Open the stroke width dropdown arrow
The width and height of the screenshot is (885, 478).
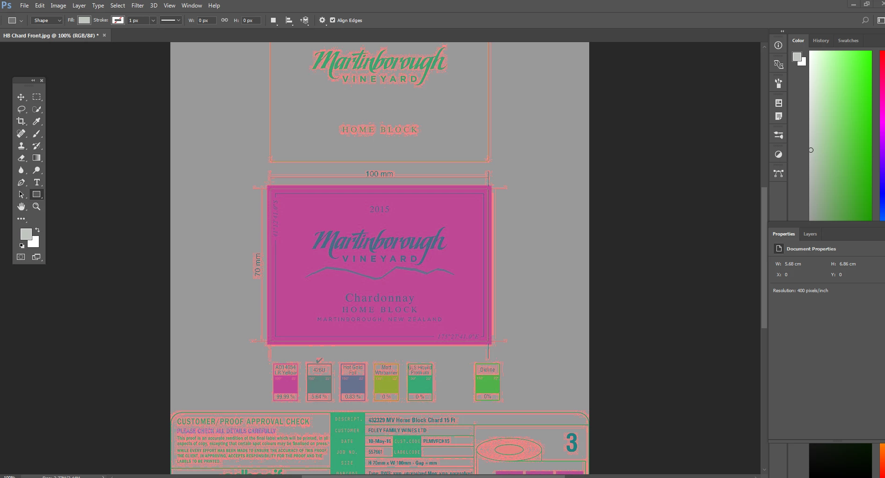pos(153,21)
